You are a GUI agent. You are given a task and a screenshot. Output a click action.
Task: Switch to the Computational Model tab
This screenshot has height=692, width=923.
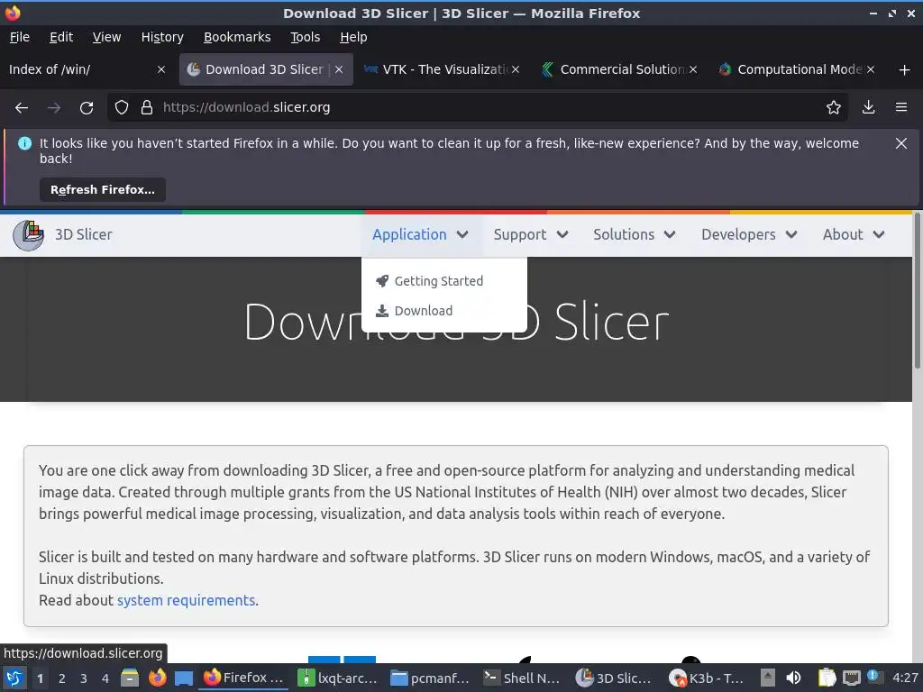791,69
